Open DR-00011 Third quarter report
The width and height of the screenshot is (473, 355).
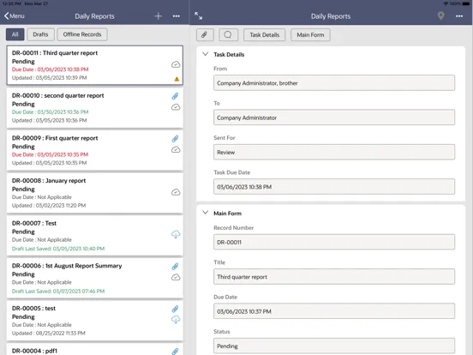coord(95,65)
